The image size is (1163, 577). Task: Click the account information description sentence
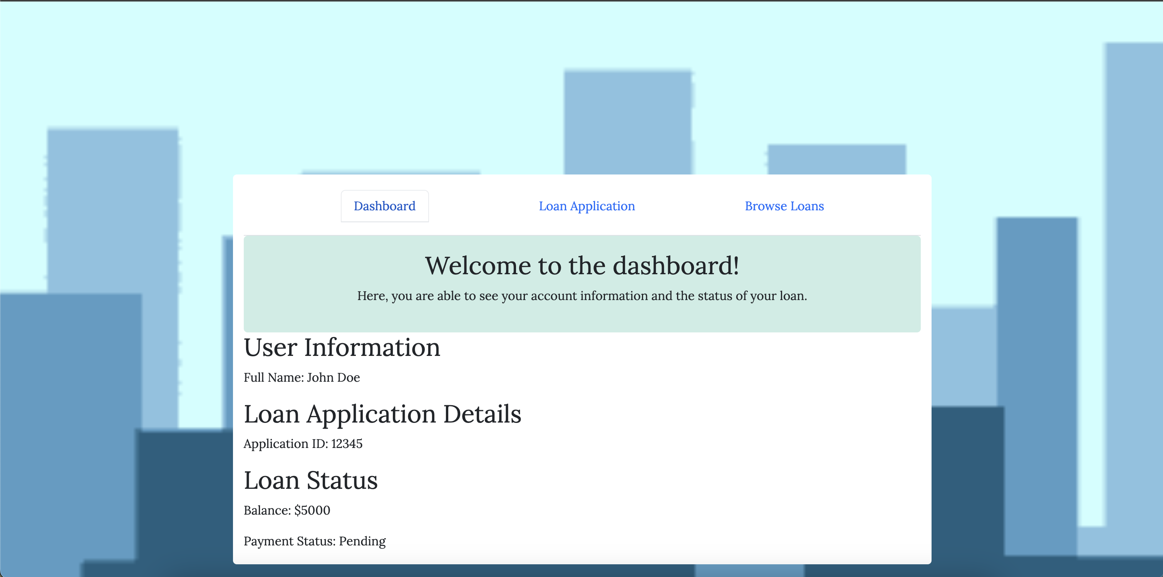(x=581, y=296)
